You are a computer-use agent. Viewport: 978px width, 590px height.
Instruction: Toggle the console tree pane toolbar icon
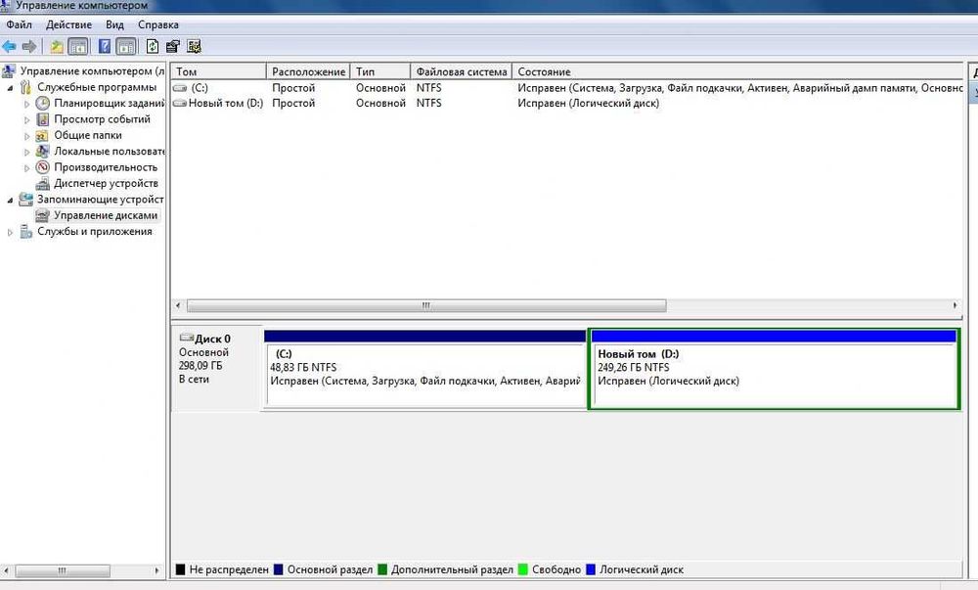click(78, 46)
